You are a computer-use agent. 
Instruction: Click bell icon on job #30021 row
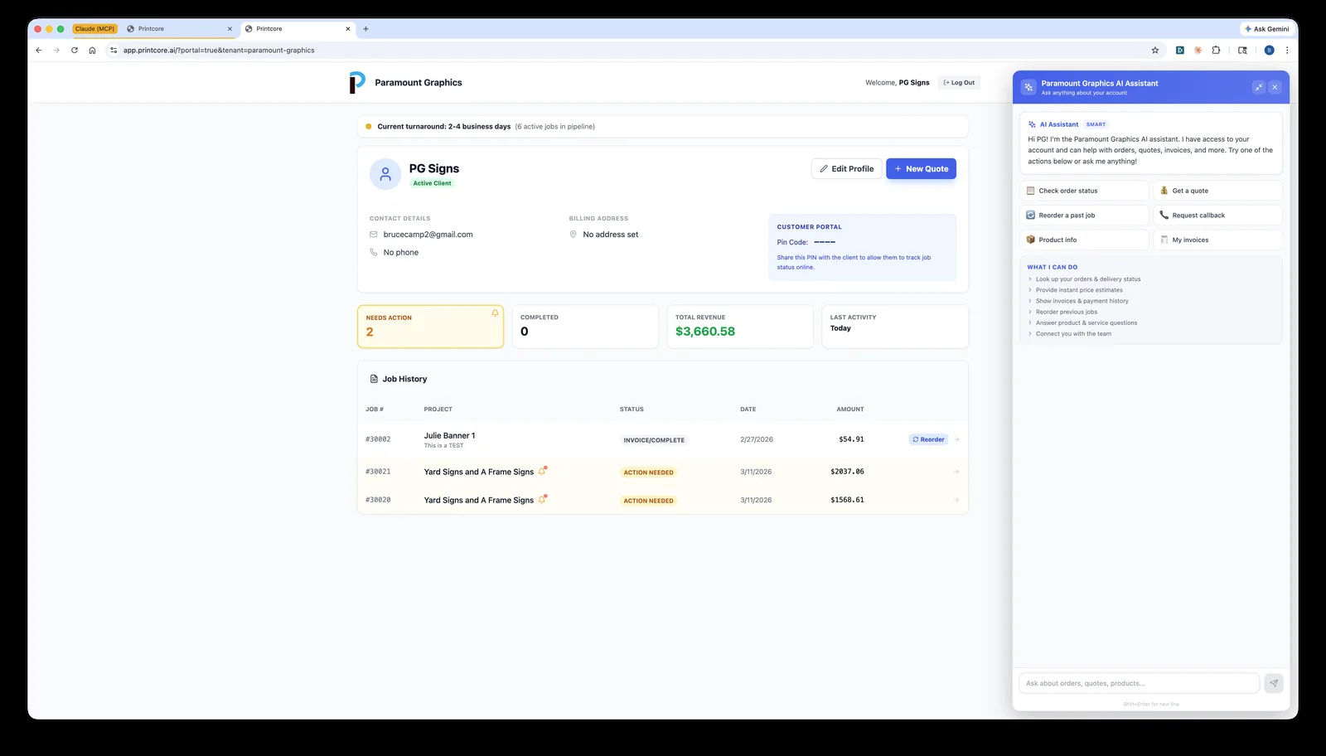click(x=542, y=471)
